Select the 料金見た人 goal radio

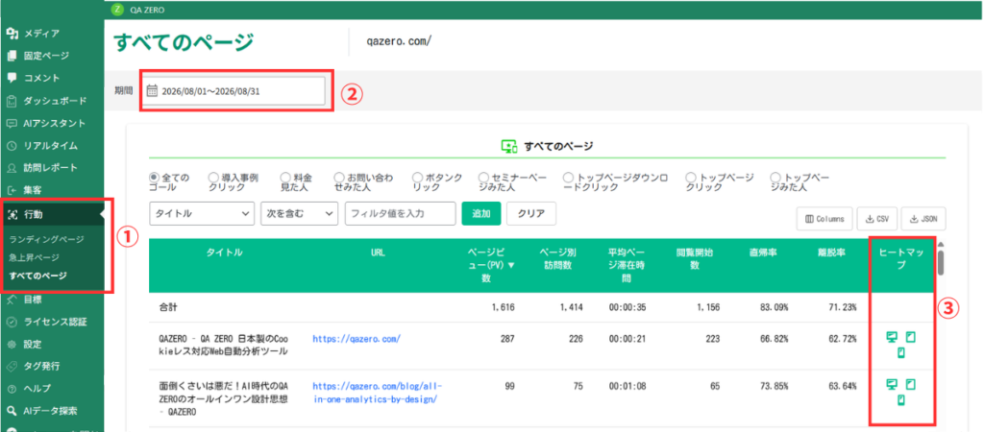[x=284, y=178]
